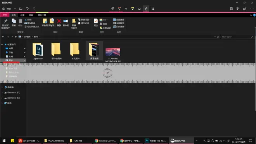Select the eraser tool

(x=139, y=9)
